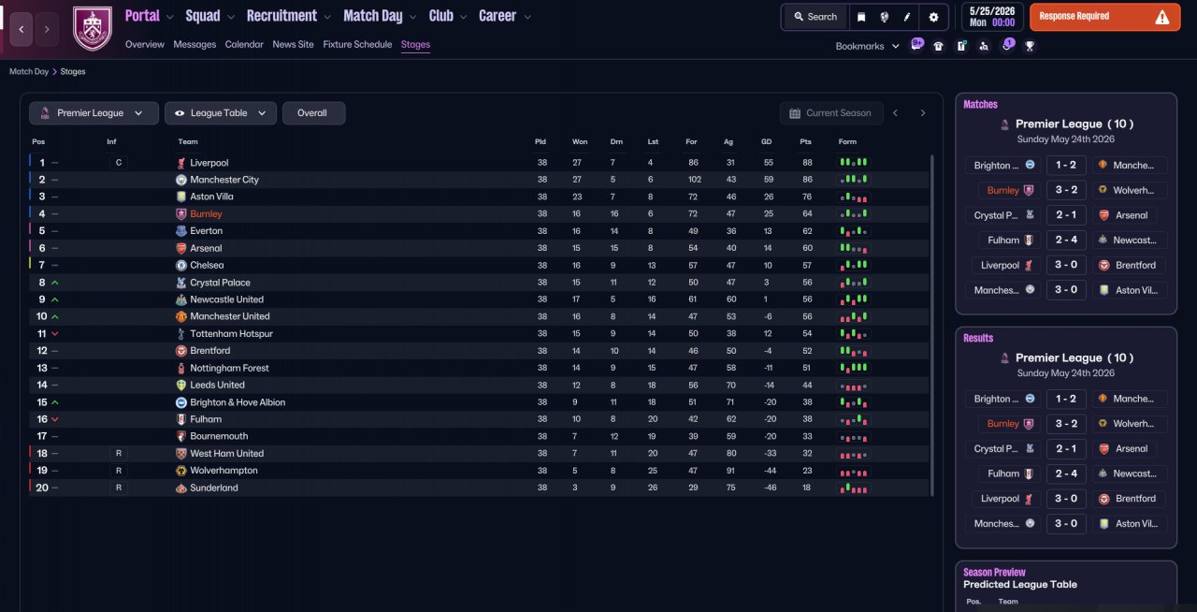The height and width of the screenshot is (612, 1197).
Task: Click Liverpool's form indicator bars
Action: (853, 163)
